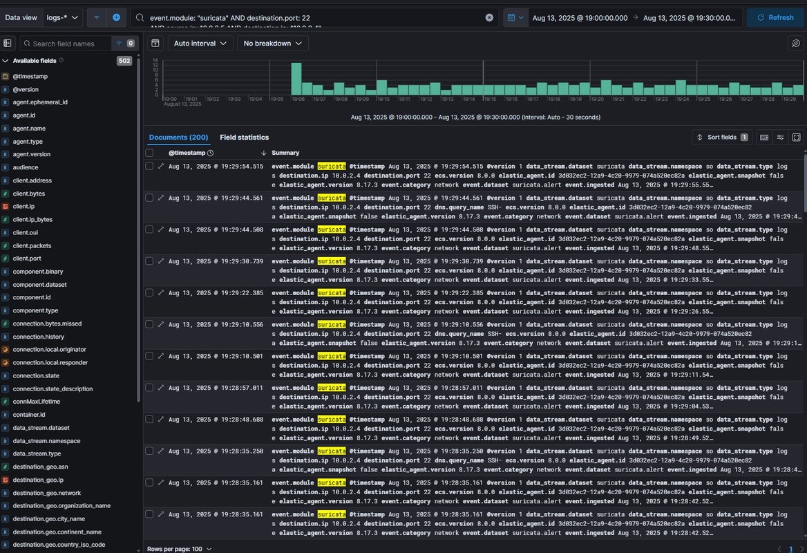Check the row at 19:28:48.688

149,420
